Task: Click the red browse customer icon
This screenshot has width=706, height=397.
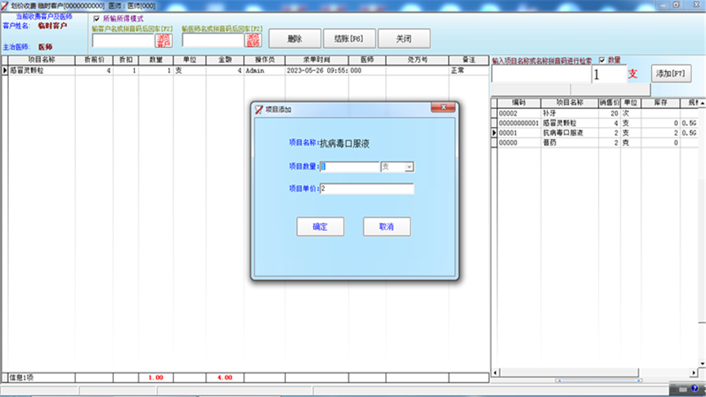Action: point(164,40)
